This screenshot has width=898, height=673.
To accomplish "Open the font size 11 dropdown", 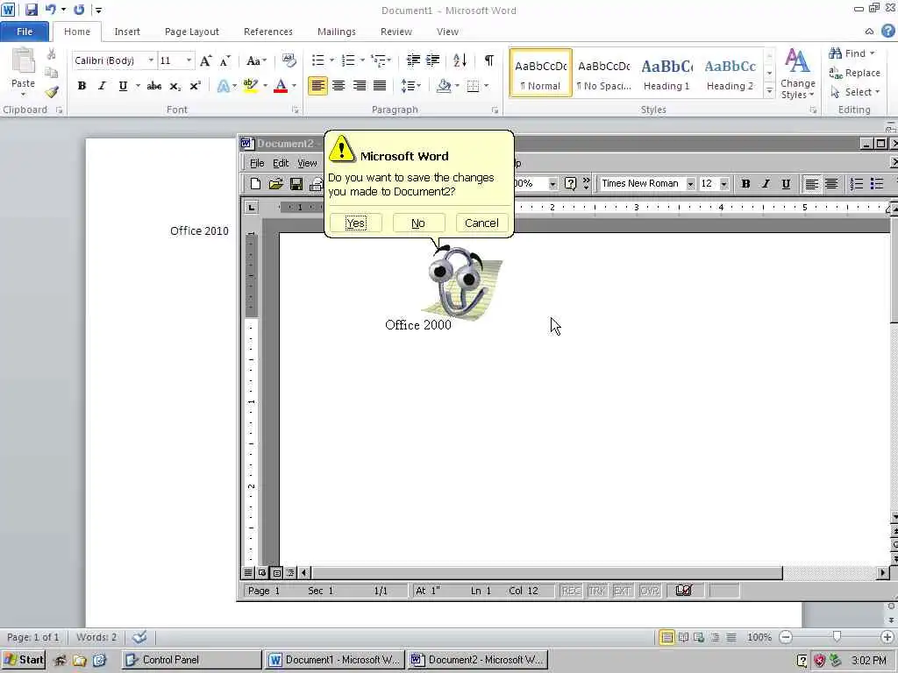I will (x=189, y=60).
